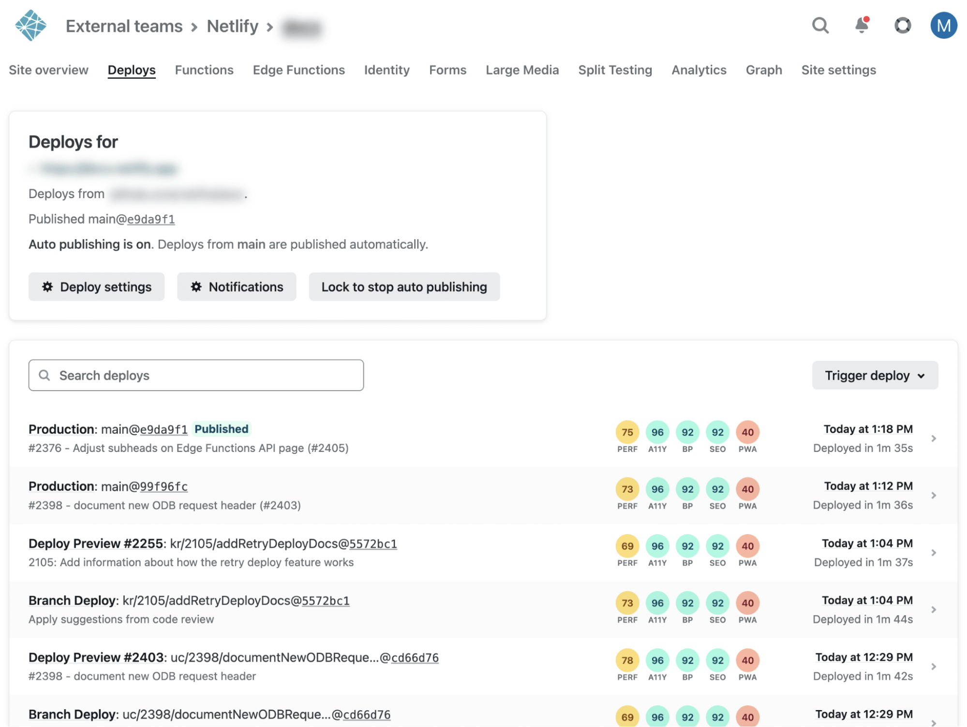Open chevron for Deploy Preview #2403
Screen dimensions: 967x727
[x=934, y=667]
